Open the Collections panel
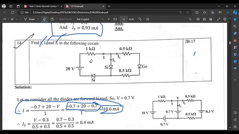This screenshot has width=239, height=134. (212, 12)
